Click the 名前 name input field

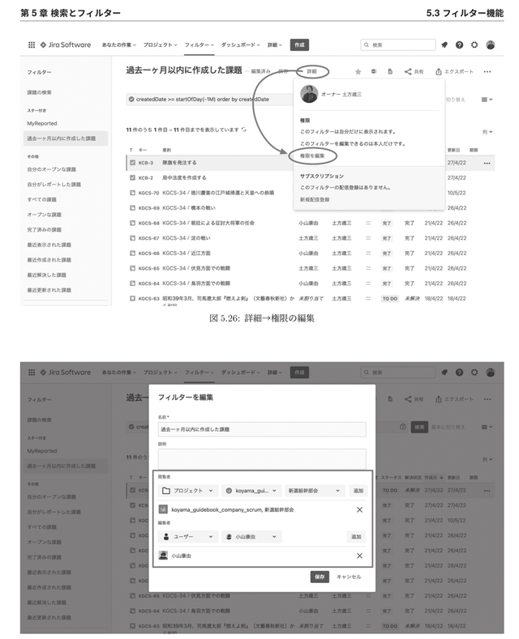(x=262, y=429)
